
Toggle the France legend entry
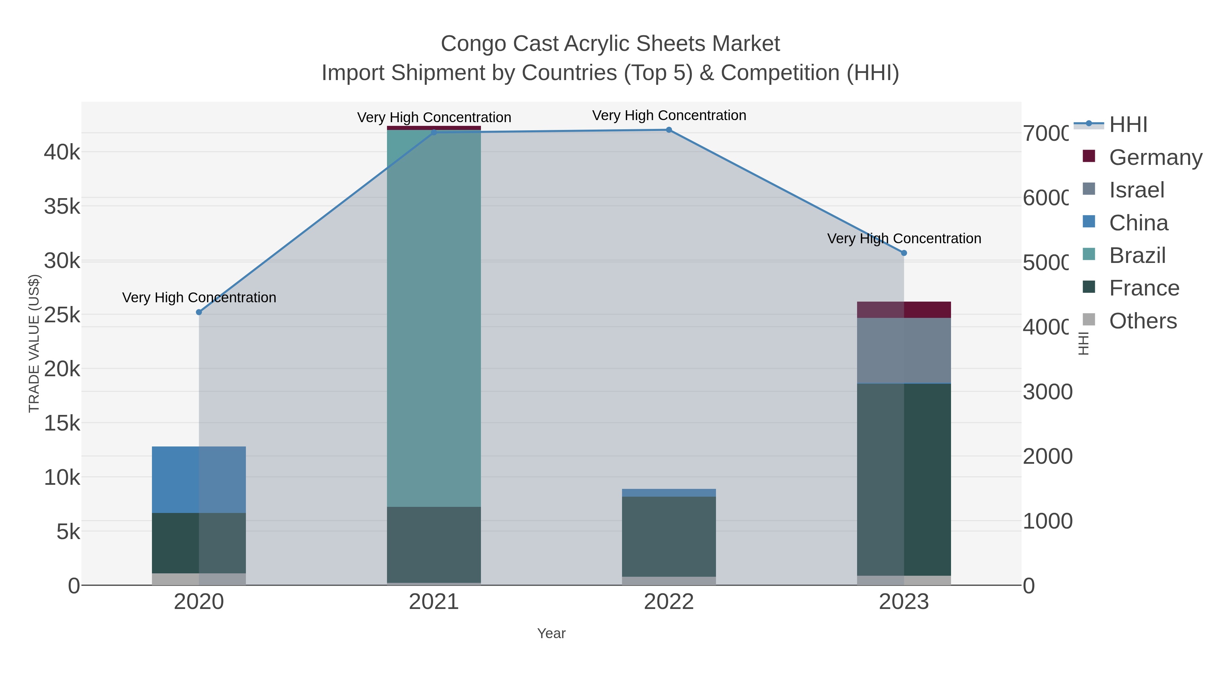pos(1131,288)
